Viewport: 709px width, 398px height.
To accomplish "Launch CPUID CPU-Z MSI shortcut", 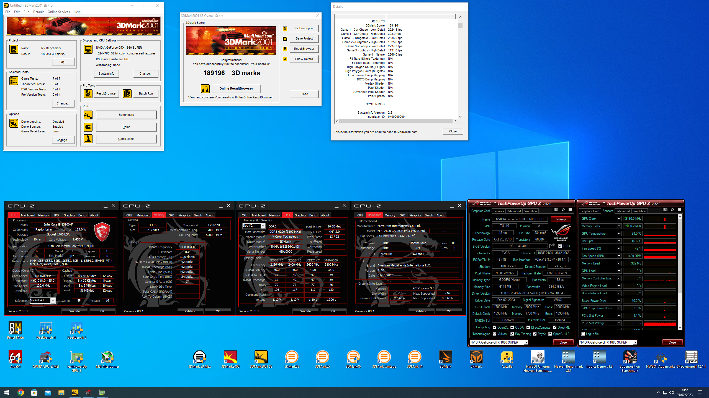I will tap(46, 359).
